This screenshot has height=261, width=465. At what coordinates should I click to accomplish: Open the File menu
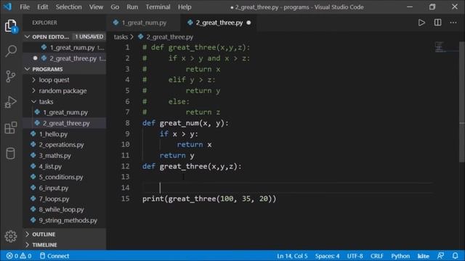tap(25, 7)
